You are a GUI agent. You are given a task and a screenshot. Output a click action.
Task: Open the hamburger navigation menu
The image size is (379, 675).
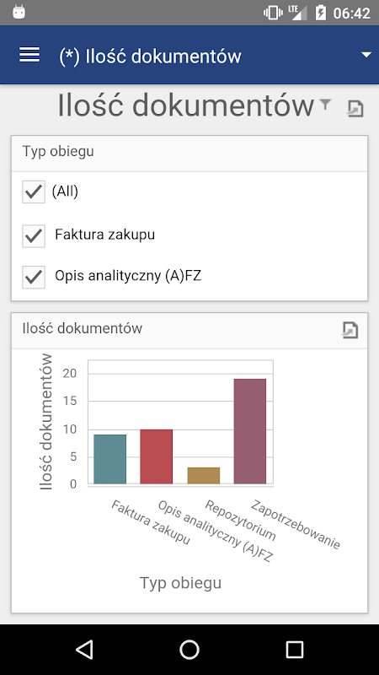tap(29, 55)
